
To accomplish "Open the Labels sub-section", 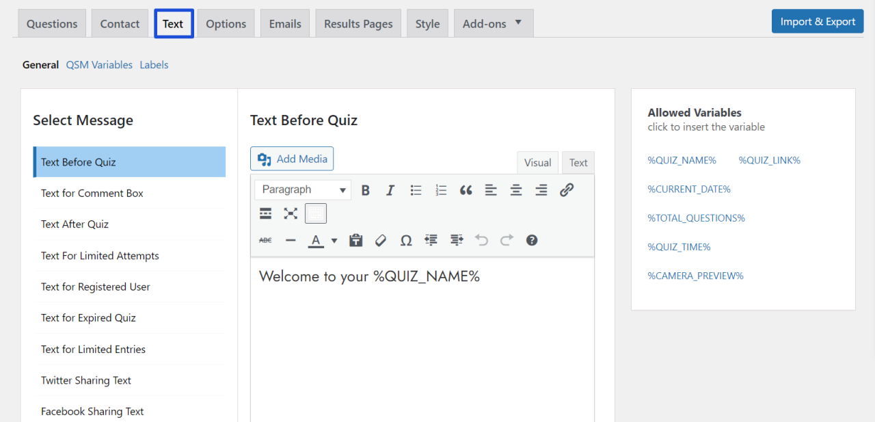I will tap(154, 65).
